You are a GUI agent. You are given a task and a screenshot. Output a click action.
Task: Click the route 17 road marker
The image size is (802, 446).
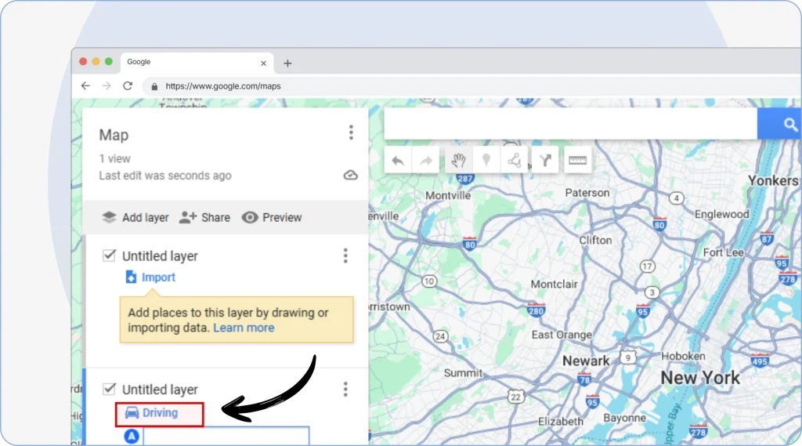[648, 267]
